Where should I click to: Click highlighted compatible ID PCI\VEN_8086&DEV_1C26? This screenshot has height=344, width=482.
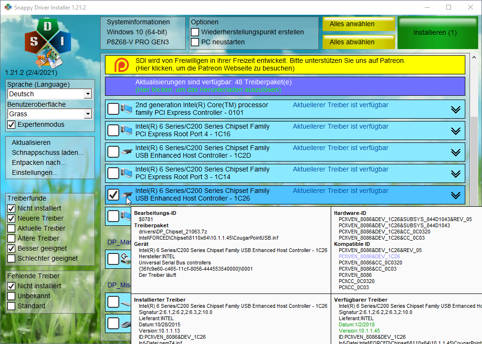[x=369, y=256]
